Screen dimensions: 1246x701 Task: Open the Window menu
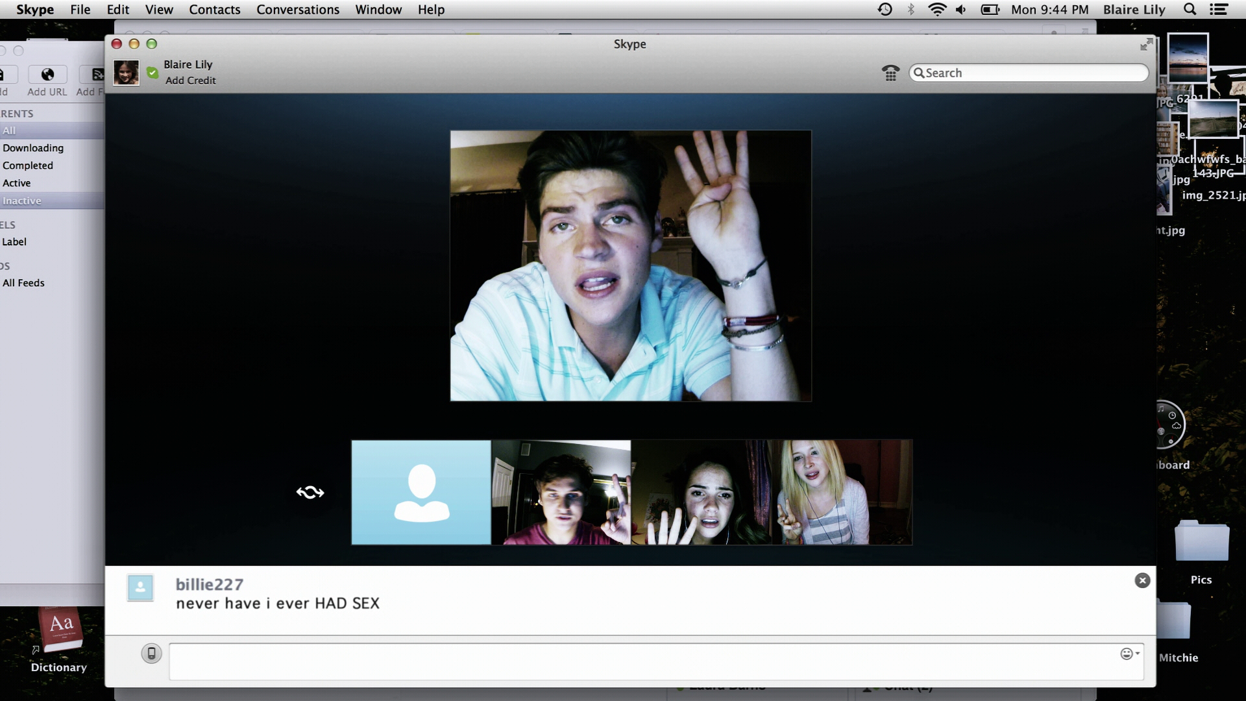click(378, 10)
